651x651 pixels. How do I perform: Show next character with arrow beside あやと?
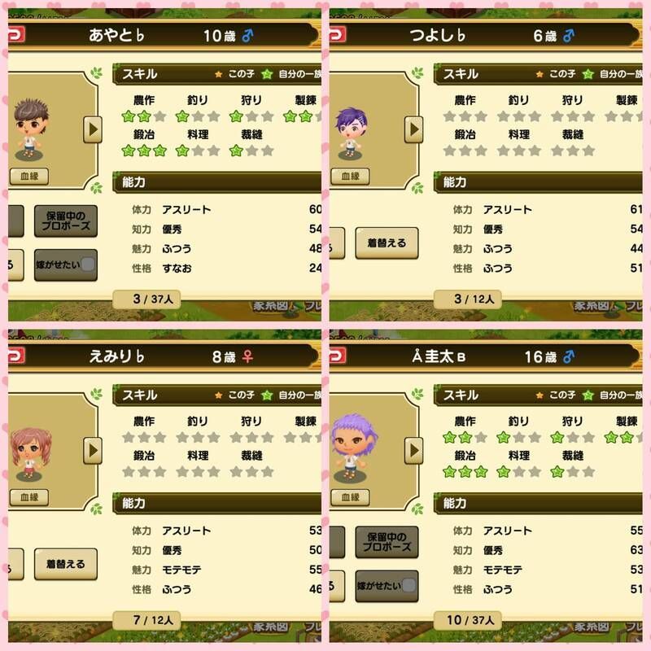[x=93, y=129]
